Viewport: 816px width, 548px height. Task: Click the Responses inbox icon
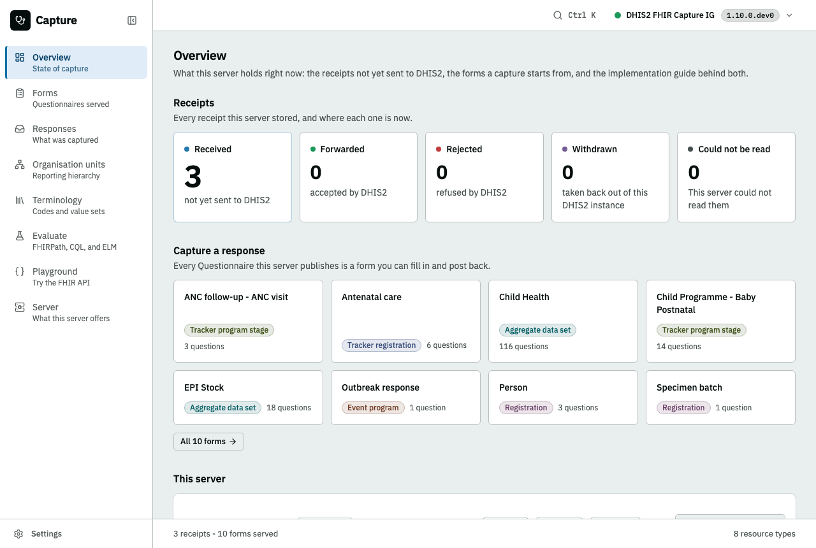point(20,129)
